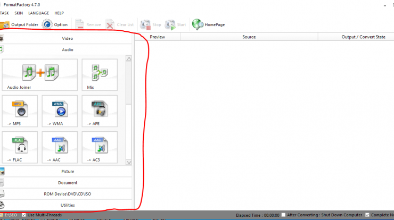Open the LANGUAGE menu
The width and height of the screenshot is (394, 220).
click(x=38, y=13)
